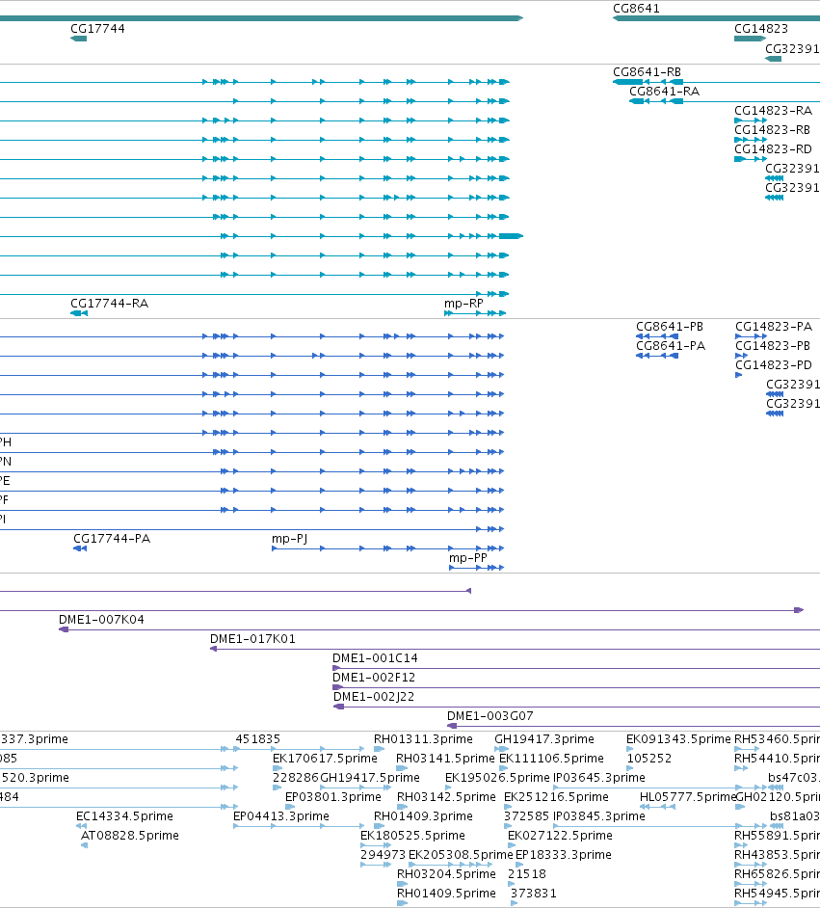
Task: Select EST GH19417.3prime
Action: [544, 739]
